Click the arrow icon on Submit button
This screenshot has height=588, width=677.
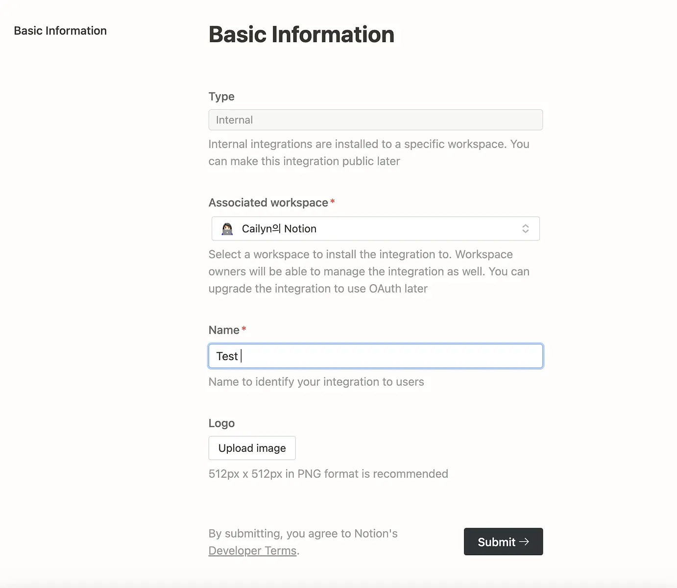pos(524,542)
